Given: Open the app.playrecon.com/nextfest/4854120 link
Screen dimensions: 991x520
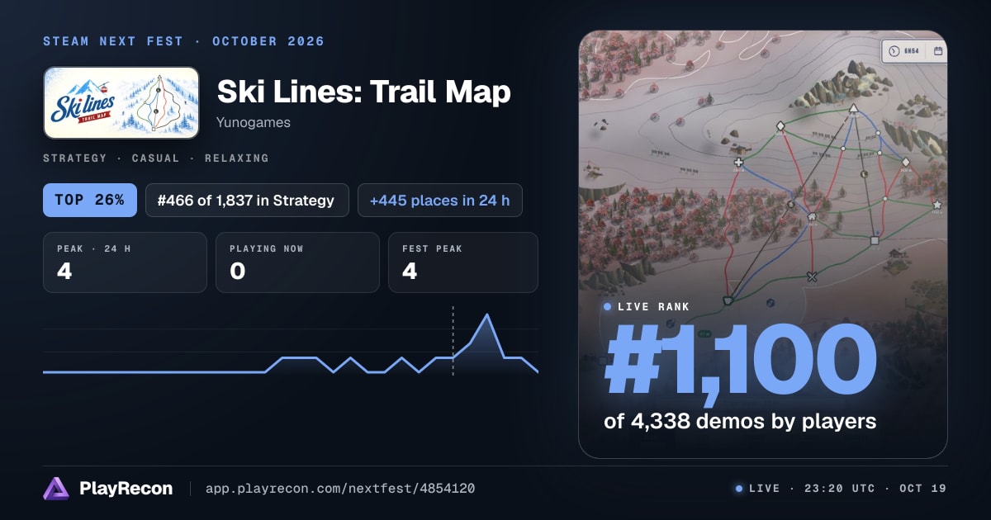Looking at the screenshot, I should coord(339,489).
